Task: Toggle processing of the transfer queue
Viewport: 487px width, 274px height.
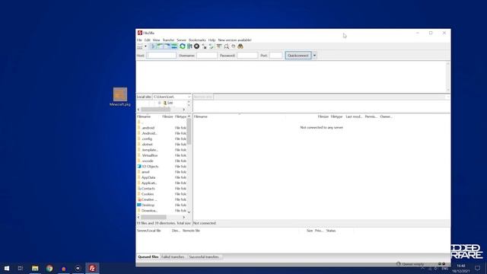Action: 189,46
